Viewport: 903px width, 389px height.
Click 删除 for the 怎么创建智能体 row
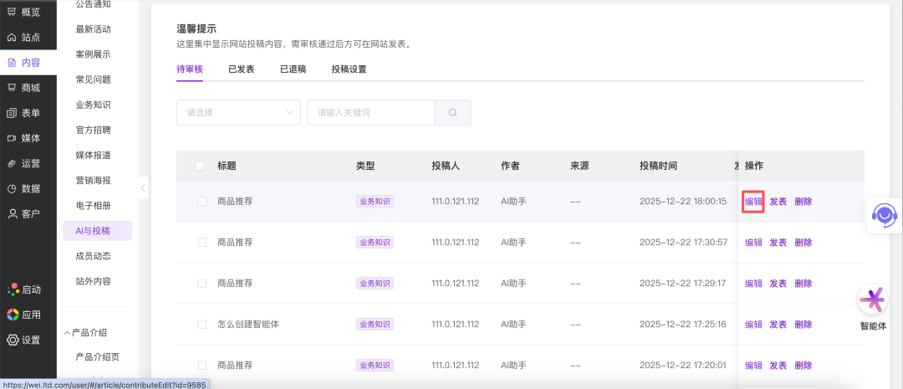803,325
